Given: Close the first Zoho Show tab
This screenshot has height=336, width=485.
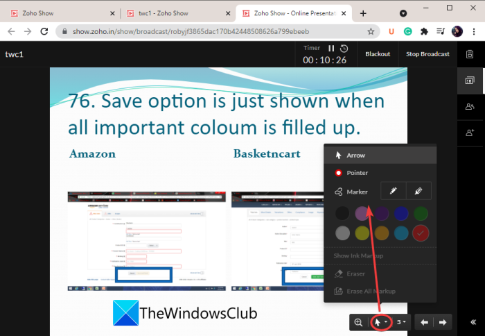Looking at the screenshot, I should click(112, 13).
